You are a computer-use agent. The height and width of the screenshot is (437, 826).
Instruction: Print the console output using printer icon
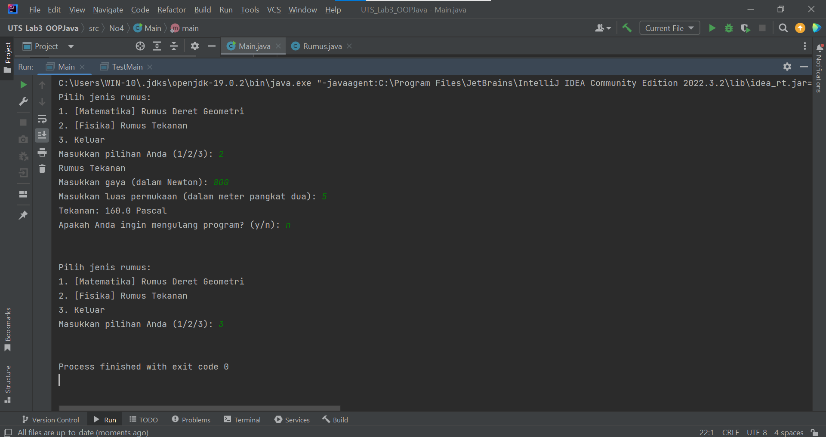tap(42, 153)
